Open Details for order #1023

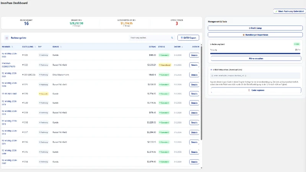point(194,55)
